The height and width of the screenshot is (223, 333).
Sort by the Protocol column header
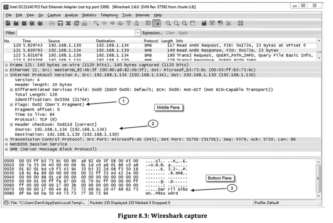(151, 41)
